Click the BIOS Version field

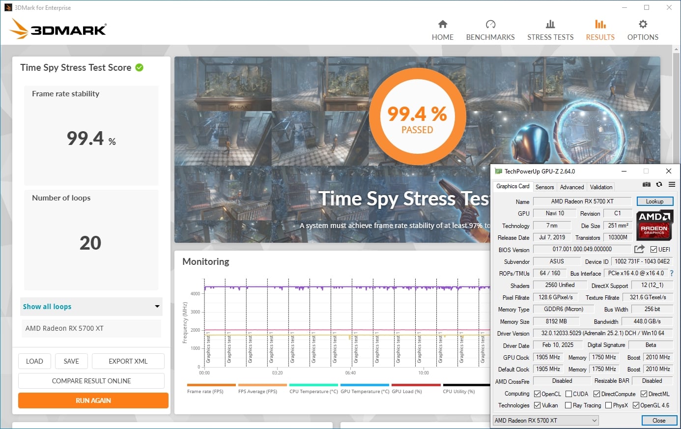pos(582,249)
